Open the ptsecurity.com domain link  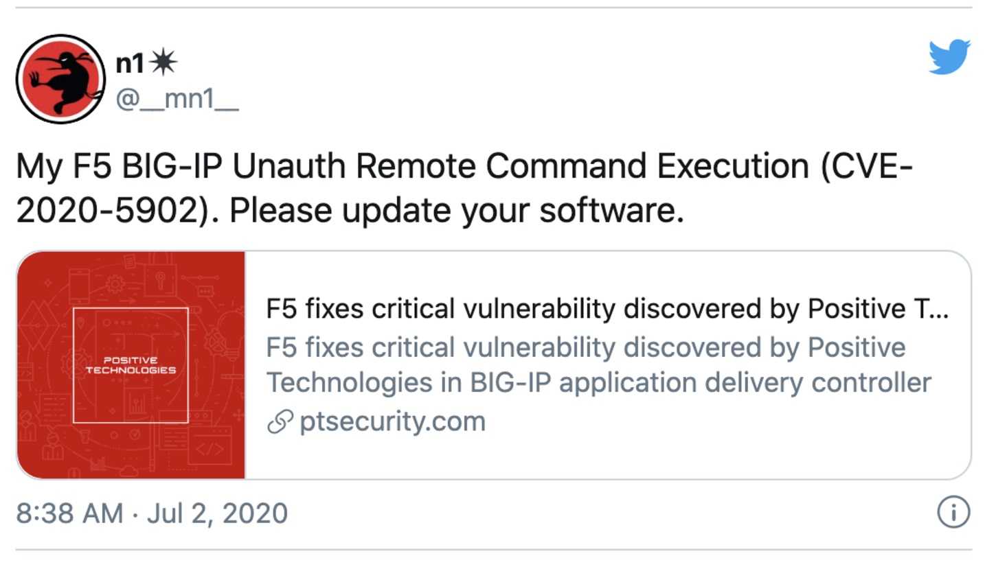click(392, 421)
